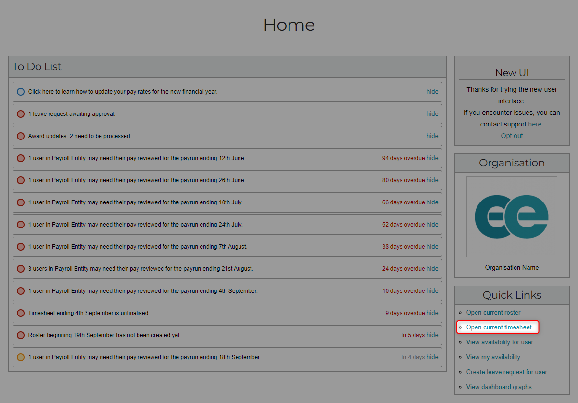Image resolution: width=578 pixels, height=403 pixels.
Task: Click 'Award updates: 2 need to be processed.'
Action: pyautogui.click(x=80, y=136)
